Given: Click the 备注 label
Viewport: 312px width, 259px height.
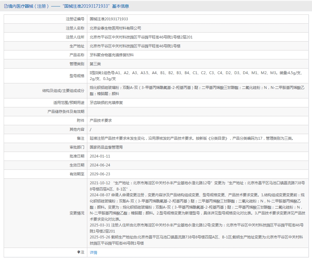Looking at the screenshot, I should pos(81,138).
